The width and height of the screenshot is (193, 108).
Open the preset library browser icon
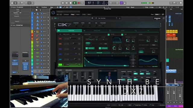(x=92, y=18)
